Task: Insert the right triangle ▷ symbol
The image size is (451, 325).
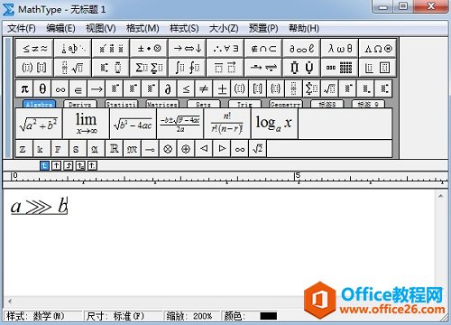Action: coord(222,149)
